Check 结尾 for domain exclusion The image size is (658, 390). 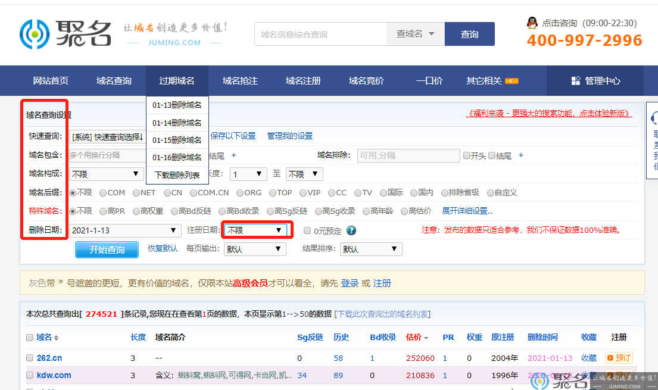[492, 156]
